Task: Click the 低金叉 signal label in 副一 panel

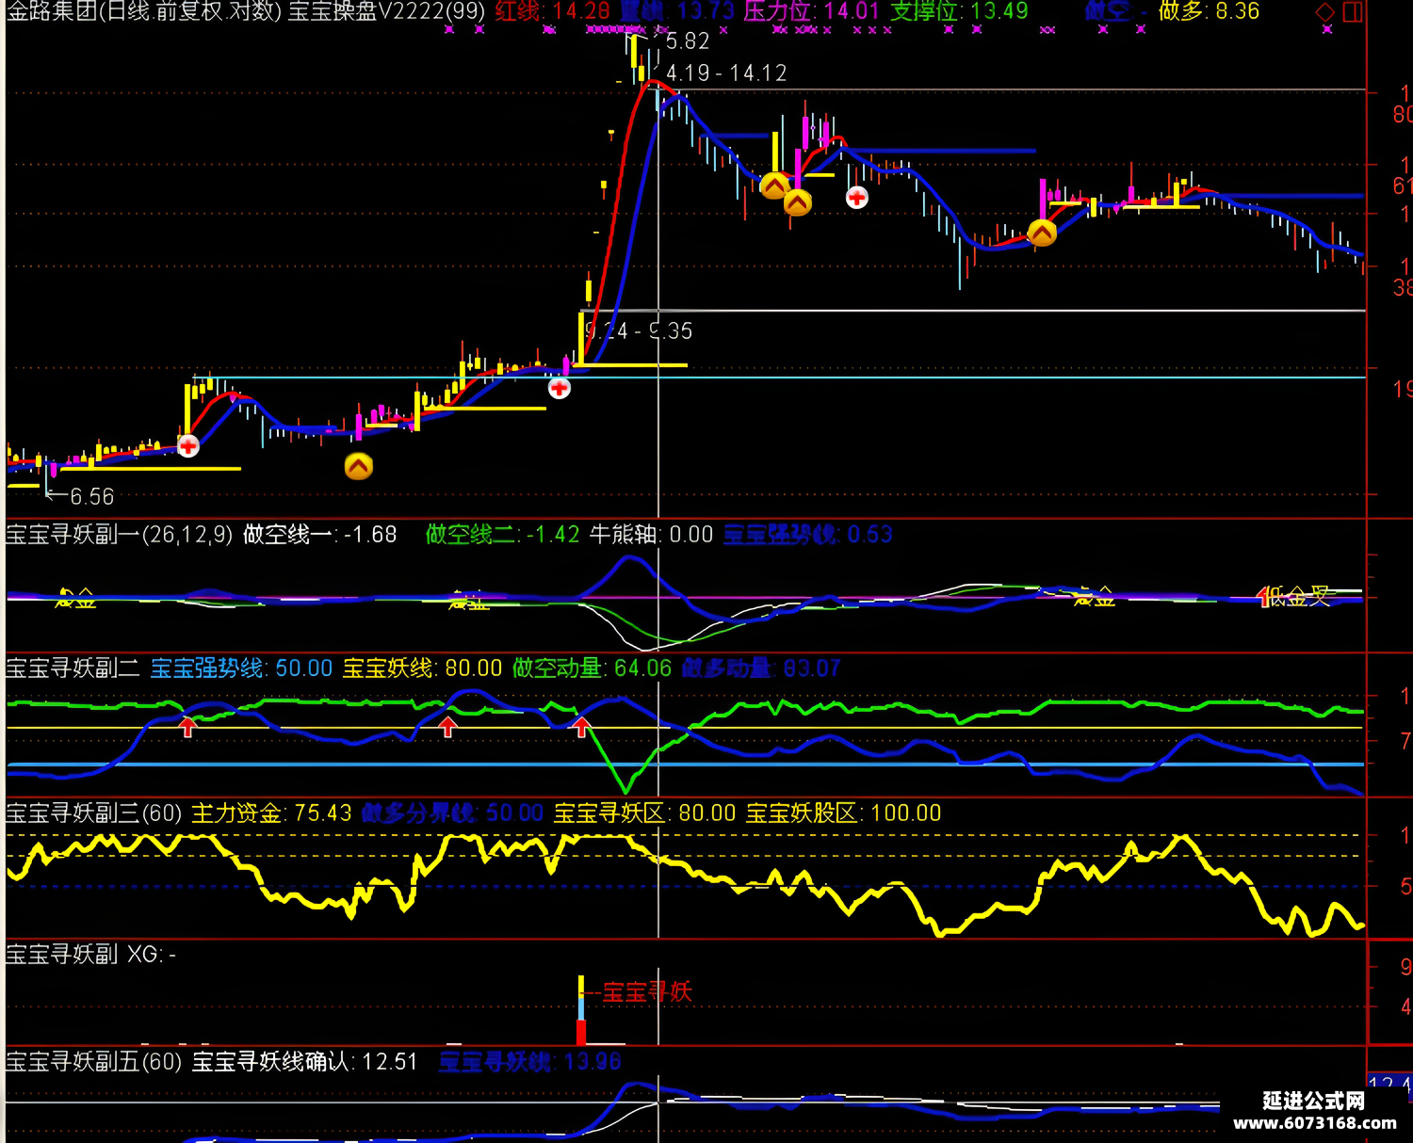Action: tap(1298, 596)
